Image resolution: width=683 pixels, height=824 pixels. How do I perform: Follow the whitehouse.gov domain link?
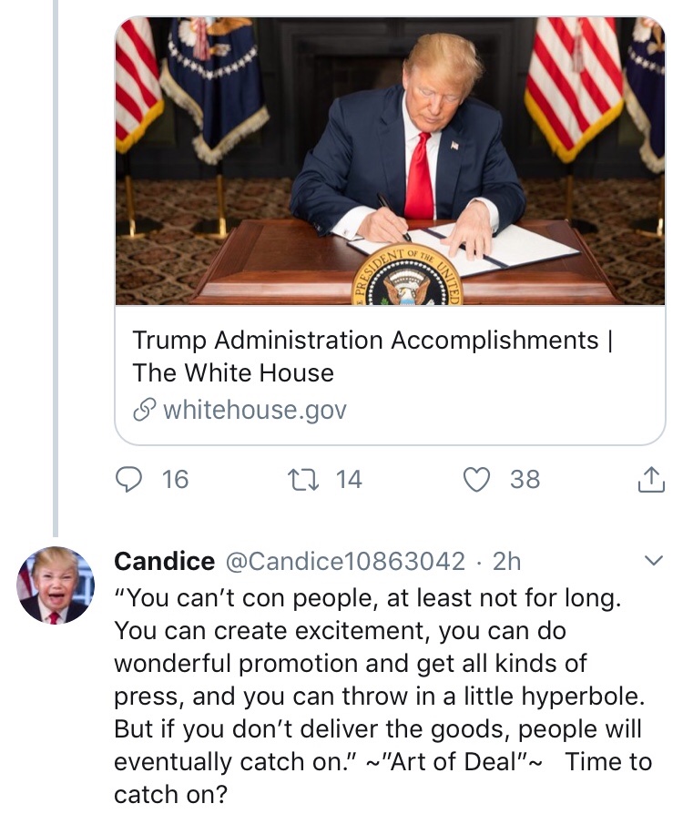click(x=254, y=411)
